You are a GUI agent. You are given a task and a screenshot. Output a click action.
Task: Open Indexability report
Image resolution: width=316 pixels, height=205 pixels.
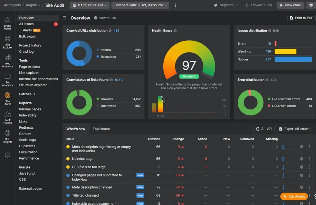(28, 115)
